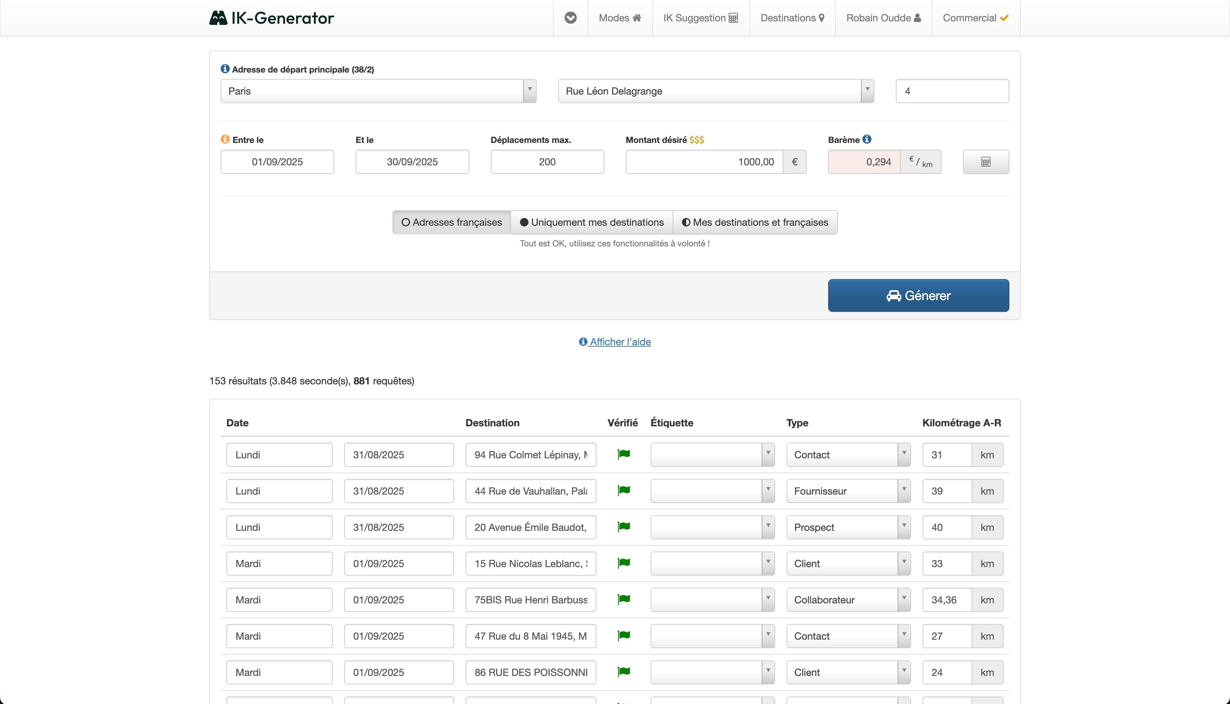Click the orange info icon beside Entre le

coord(225,139)
